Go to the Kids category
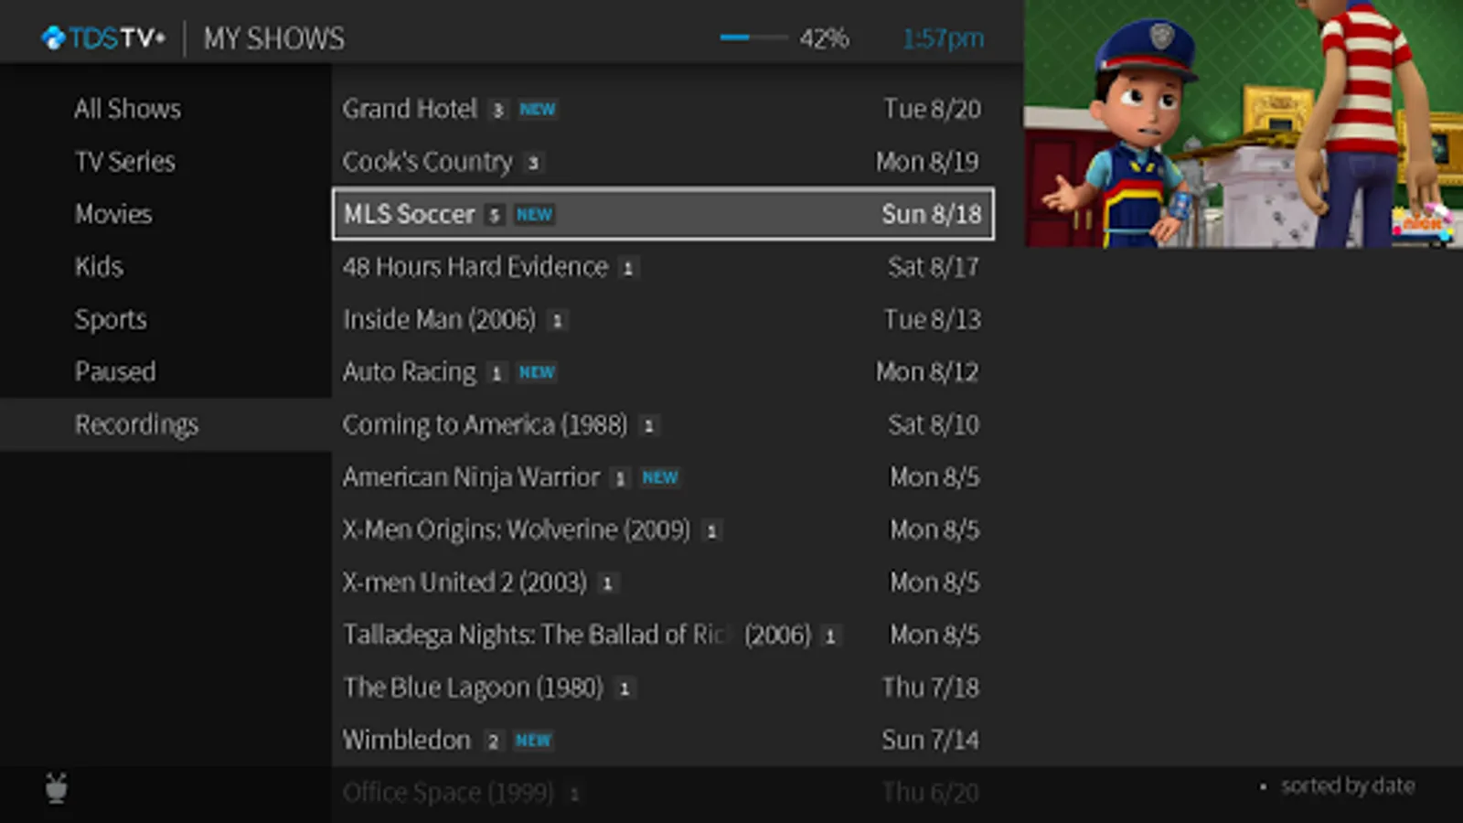Viewport: 1463px width, 823px height. (x=99, y=267)
